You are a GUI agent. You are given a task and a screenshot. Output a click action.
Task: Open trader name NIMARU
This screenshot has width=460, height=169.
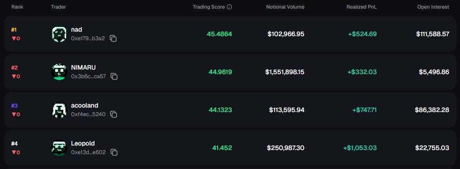(x=83, y=68)
